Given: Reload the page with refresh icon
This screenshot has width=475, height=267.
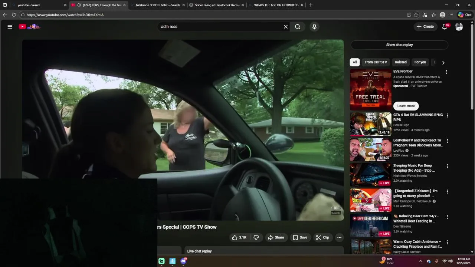Looking at the screenshot, I should pos(14,15).
